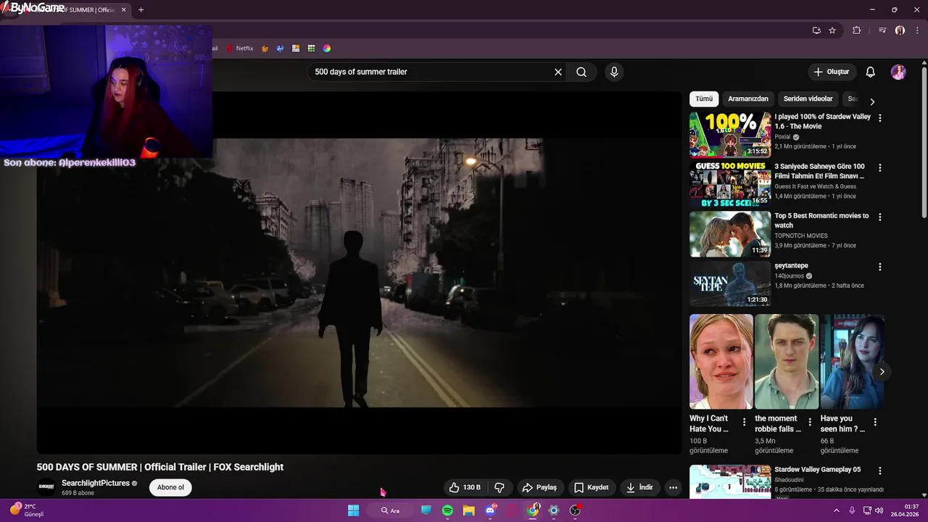Open Chrome extensions puzzle icon
Screen dimensions: 928x522
(x=857, y=30)
